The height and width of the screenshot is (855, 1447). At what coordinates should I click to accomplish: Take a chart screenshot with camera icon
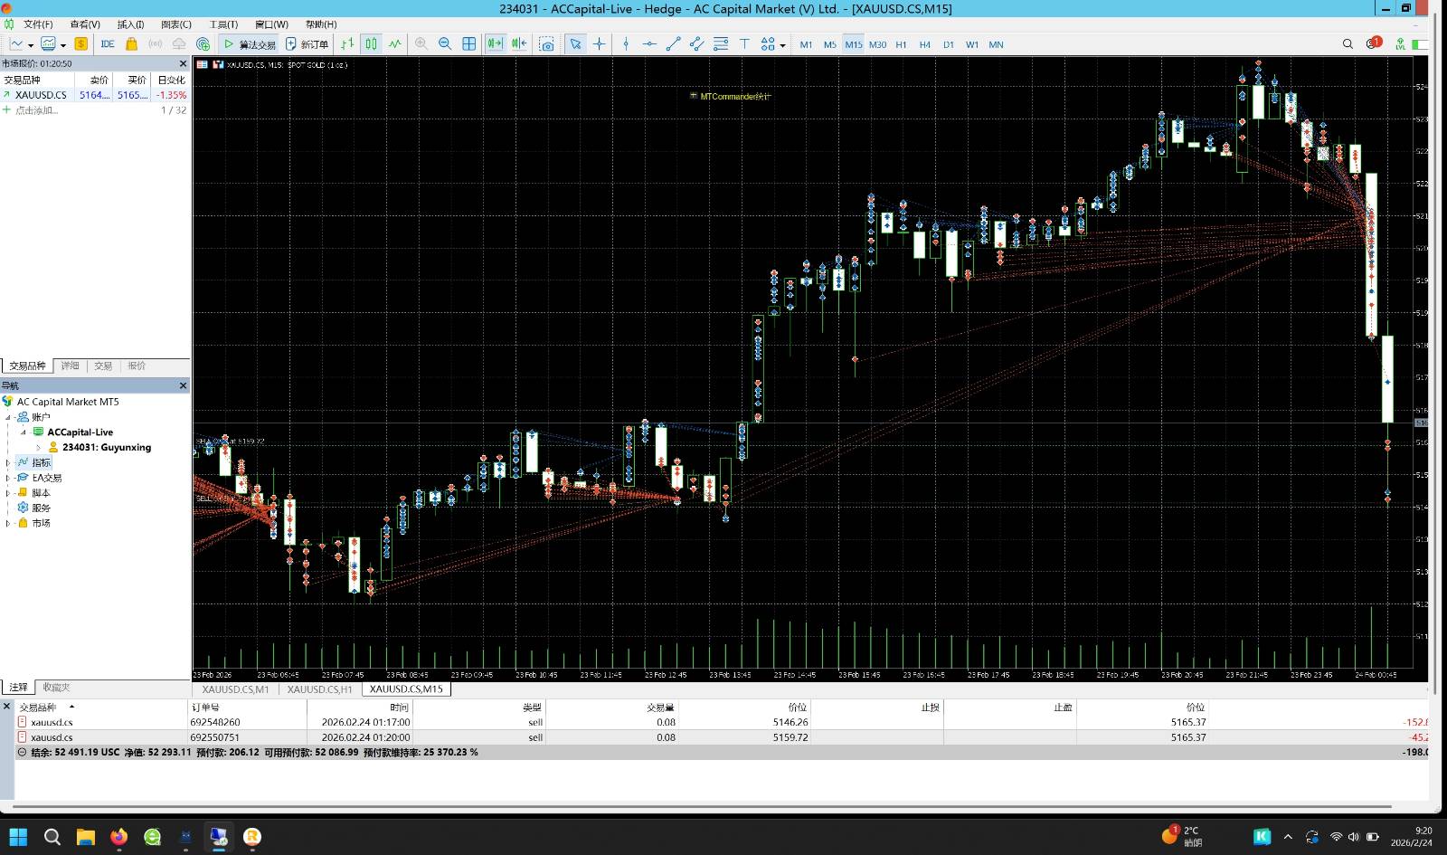coord(546,43)
